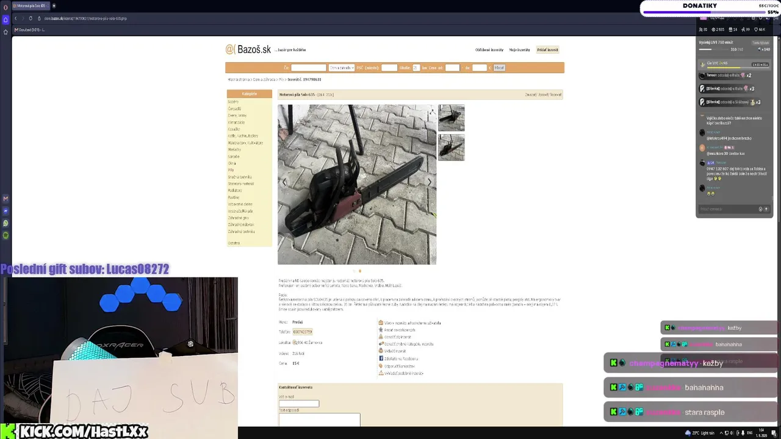Click the Váš e-mail input field
Image resolution: width=781 pixels, height=439 pixels.
pyautogui.click(x=299, y=404)
